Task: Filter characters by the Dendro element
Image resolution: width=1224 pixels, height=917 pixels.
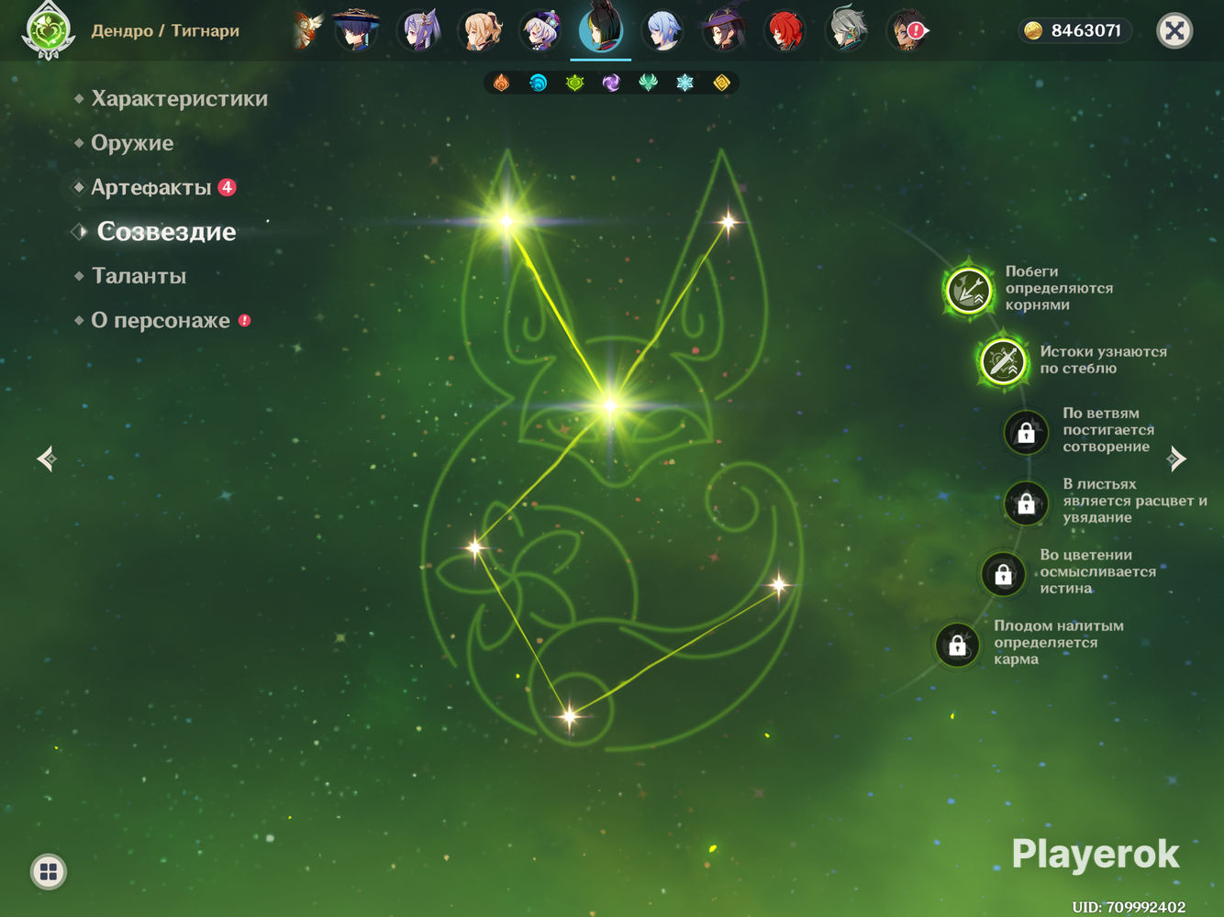Action: pyautogui.click(x=575, y=83)
